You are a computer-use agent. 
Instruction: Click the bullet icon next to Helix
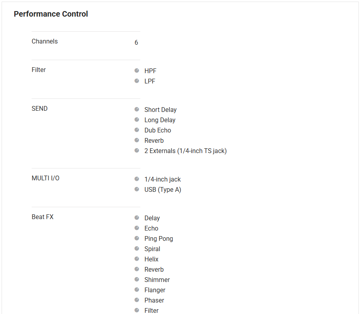click(x=137, y=259)
